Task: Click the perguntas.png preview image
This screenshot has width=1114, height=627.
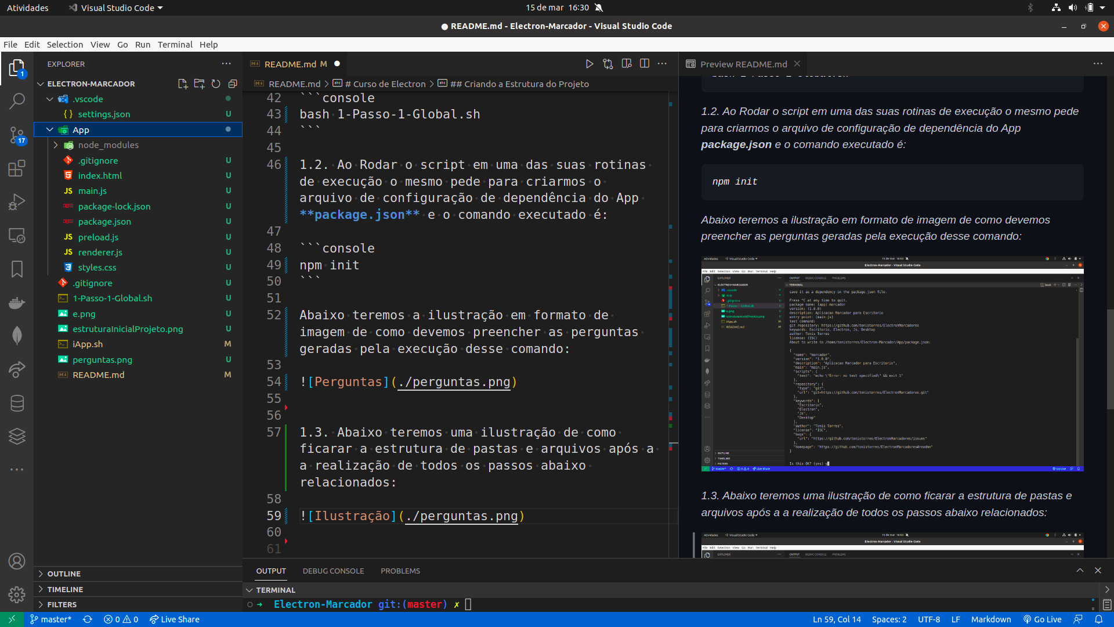Action: tap(892, 363)
